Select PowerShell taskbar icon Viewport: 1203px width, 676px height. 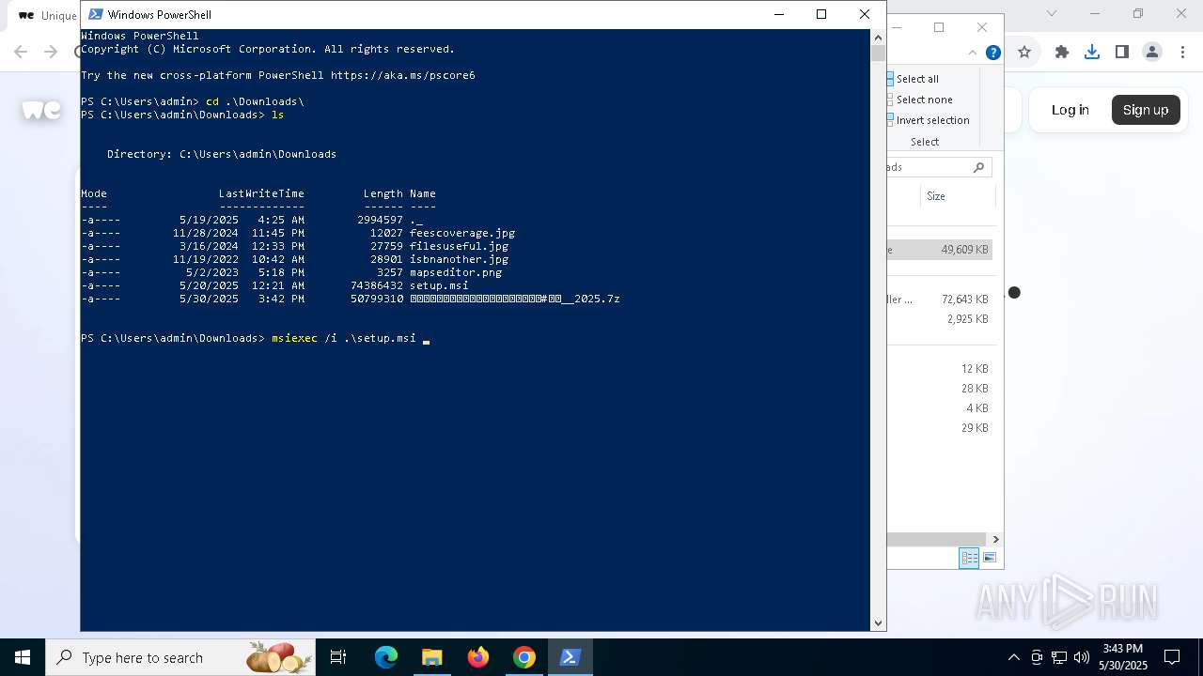pos(570,657)
